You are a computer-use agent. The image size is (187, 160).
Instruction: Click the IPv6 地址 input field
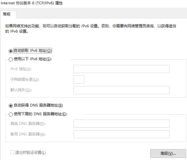(121, 69)
